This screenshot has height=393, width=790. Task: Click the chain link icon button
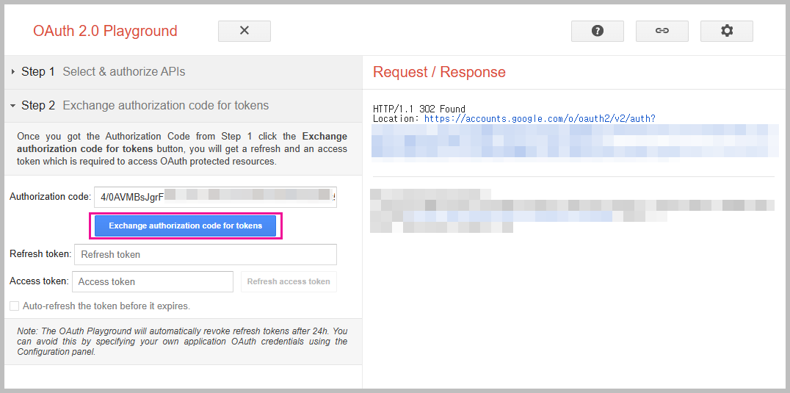coord(662,31)
